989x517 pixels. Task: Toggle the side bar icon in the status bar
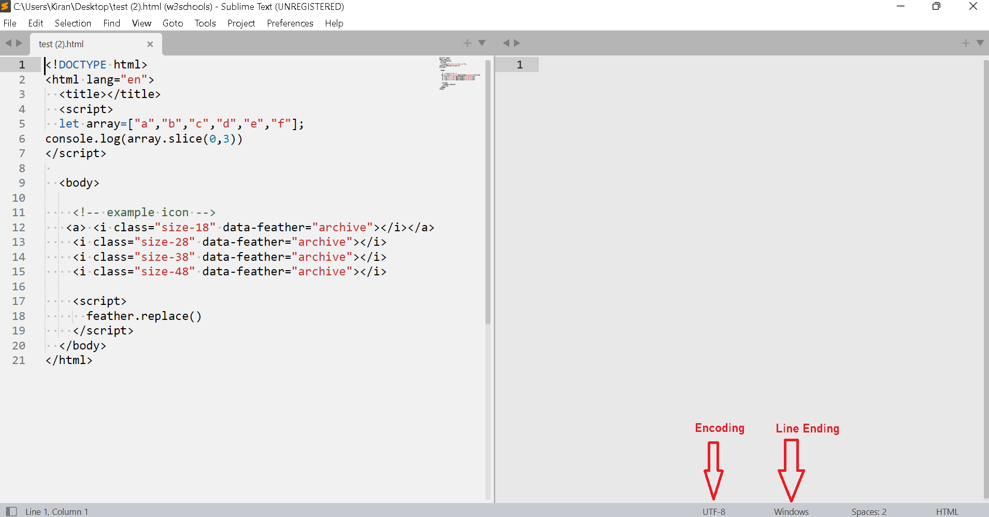coord(12,511)
